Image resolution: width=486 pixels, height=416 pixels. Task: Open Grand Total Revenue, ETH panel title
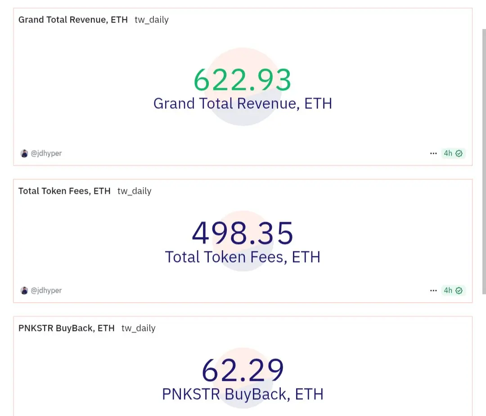[x=73, y=20]
